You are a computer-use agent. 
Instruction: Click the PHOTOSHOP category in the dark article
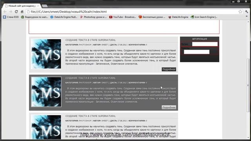(85, 83)
